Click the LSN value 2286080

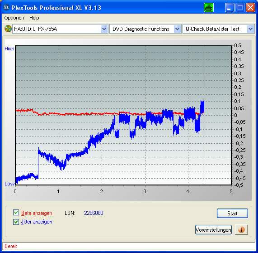94,213
